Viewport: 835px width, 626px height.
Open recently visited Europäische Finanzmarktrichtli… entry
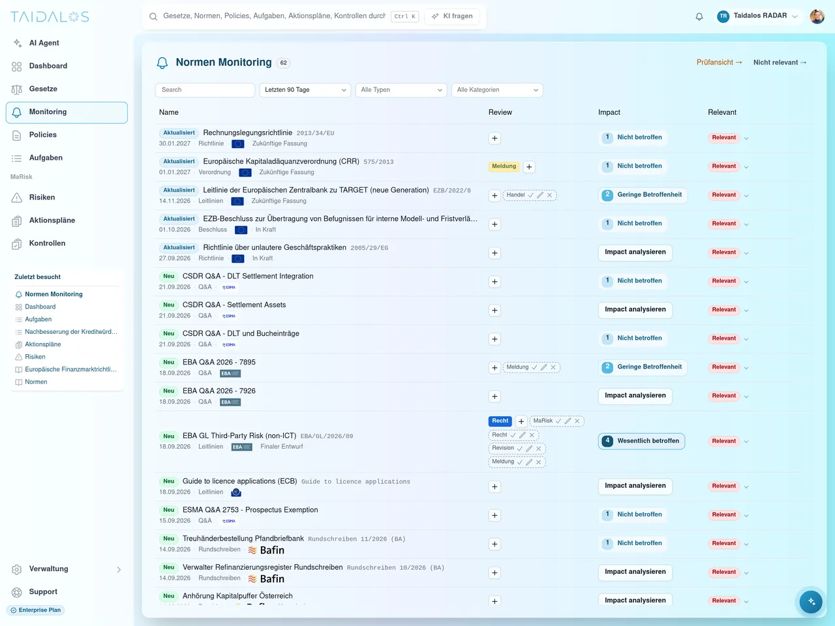[70, 370]
